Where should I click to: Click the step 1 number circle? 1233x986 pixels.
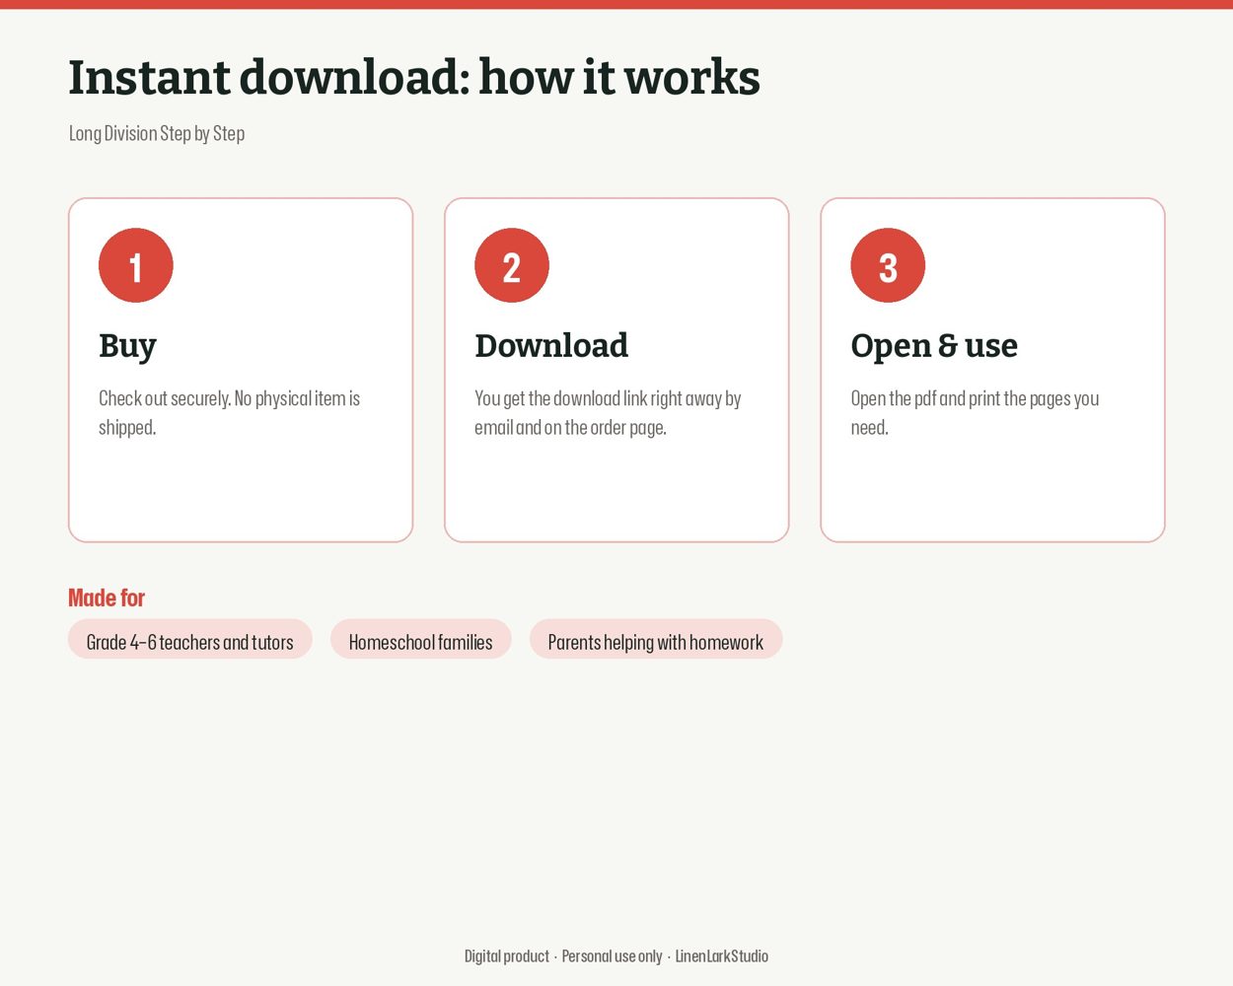coord(136,265)
